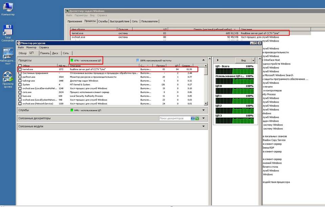Screen dimensions: 325x207
Task: Open the Монитор menu in Resource Monitor
Action: [31, 48]
